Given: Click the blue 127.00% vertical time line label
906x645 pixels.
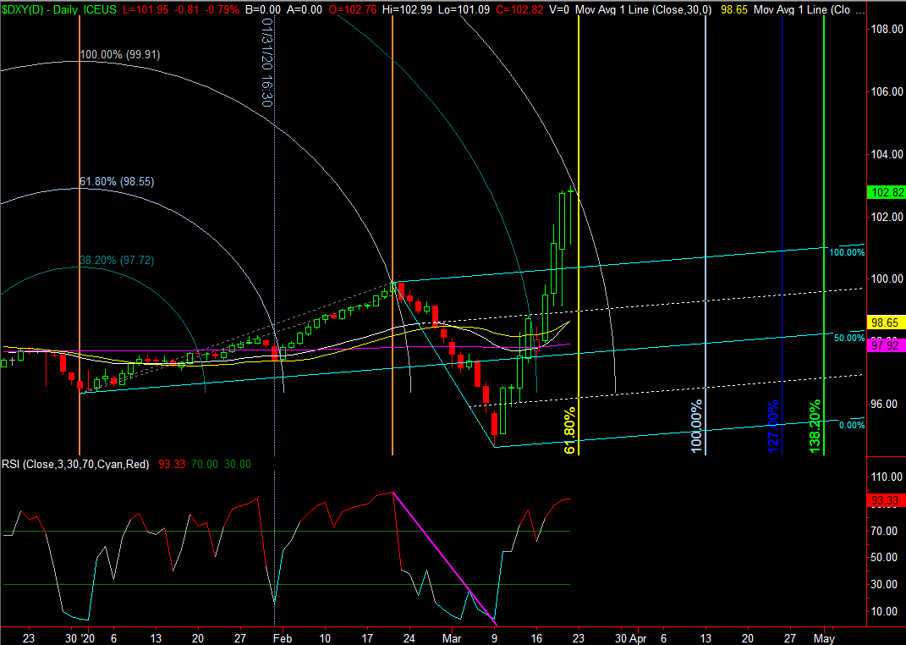Looking at the screenshot, I should click(773, 428).
